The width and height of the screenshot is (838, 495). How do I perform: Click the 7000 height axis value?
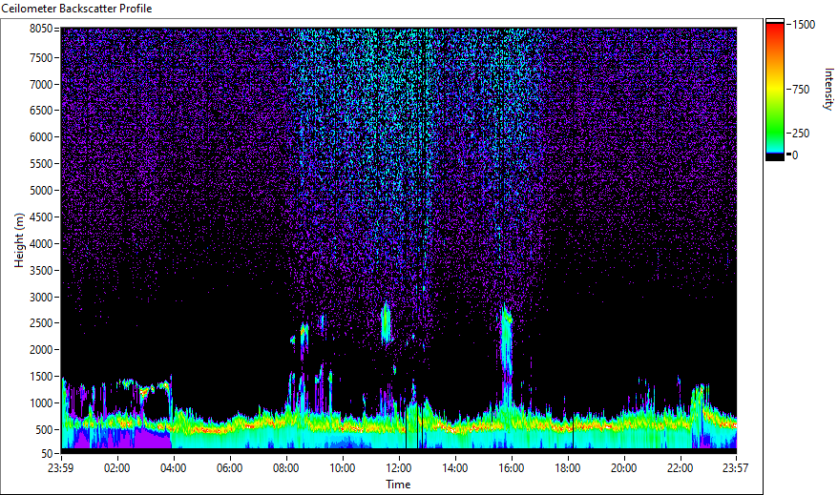point(41,84)
